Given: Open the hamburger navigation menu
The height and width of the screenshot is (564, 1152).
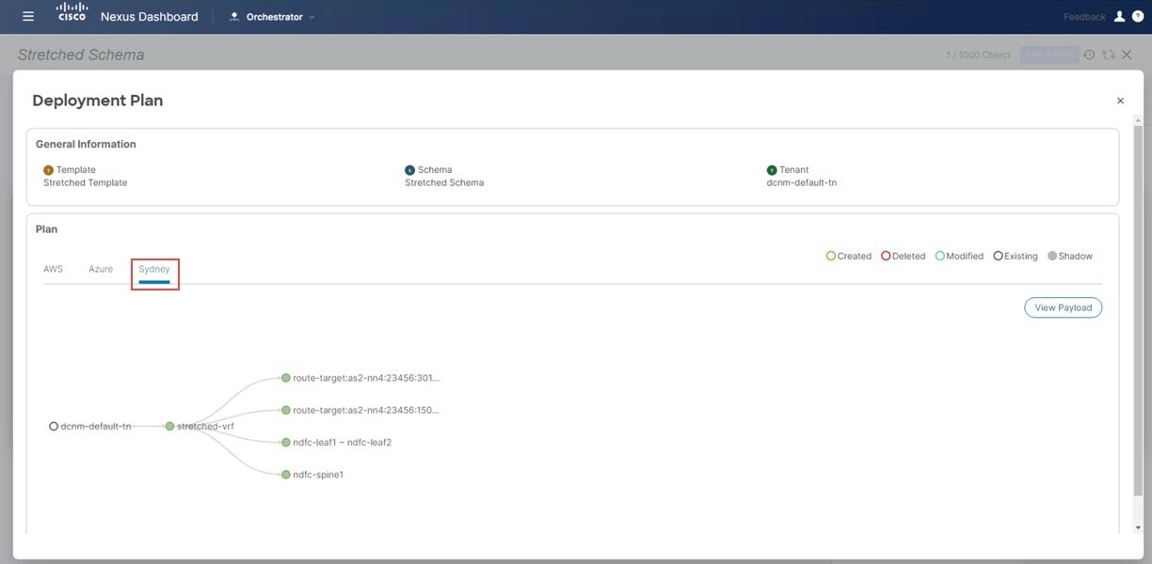Looking at the screenshot, I should (x=28, y=16).
